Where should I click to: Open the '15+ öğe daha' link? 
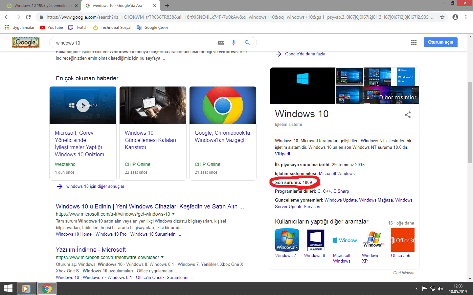[x=401, y=223]
